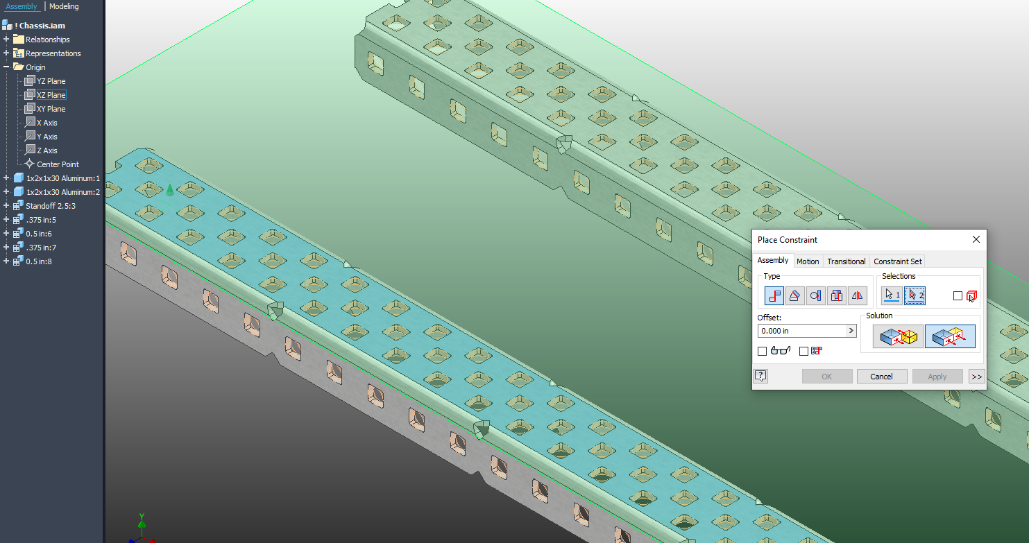Viewport: 1029px width, 543px height.
Task: Click the Cancel button
Action: click(x=881, y=377)
